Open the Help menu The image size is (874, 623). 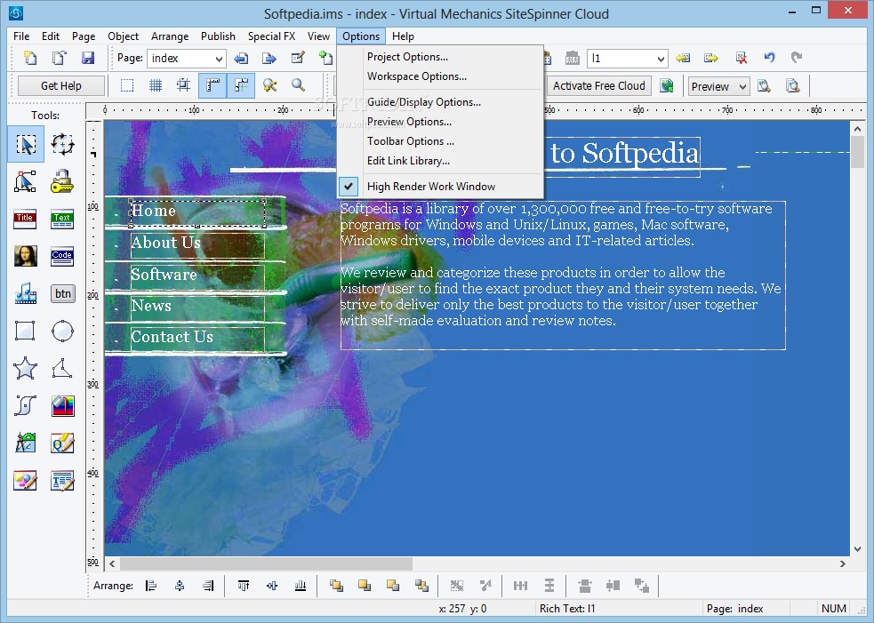[x=403, y=36]
